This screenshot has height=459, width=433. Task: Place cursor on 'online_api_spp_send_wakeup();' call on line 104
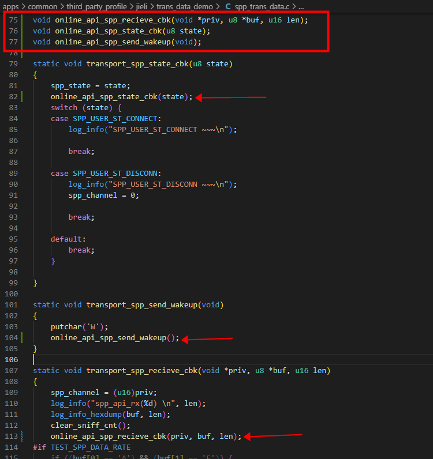pos(115,338)
